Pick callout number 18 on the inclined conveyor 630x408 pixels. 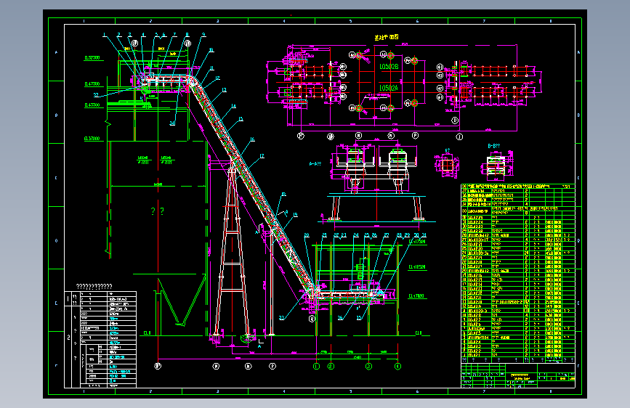[283, 195]
